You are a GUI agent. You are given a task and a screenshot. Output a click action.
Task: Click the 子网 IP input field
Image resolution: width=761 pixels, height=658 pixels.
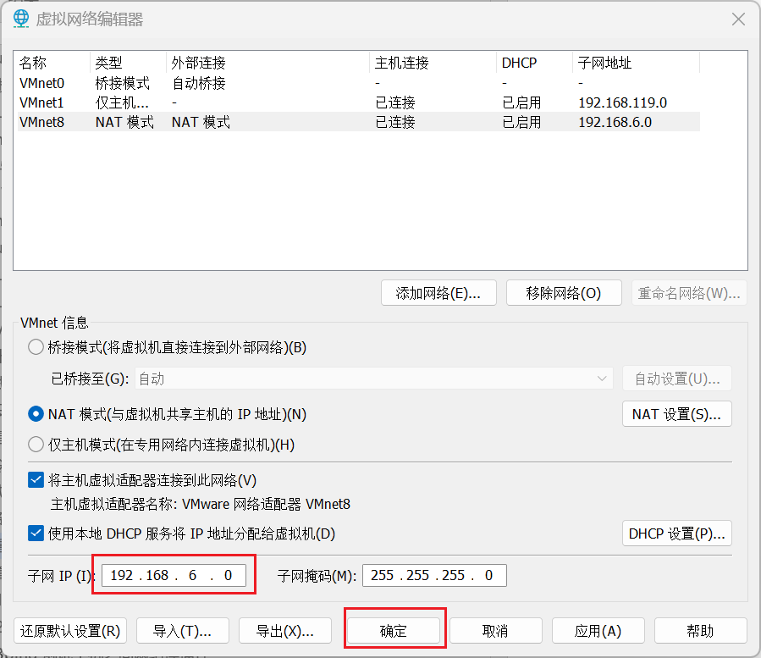click(174, 576)
